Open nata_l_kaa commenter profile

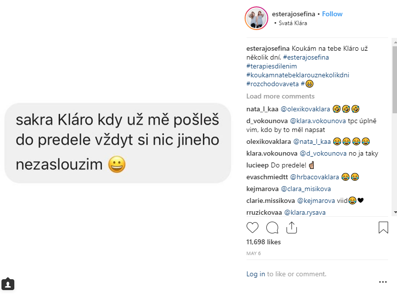click(x=263, y=108)
